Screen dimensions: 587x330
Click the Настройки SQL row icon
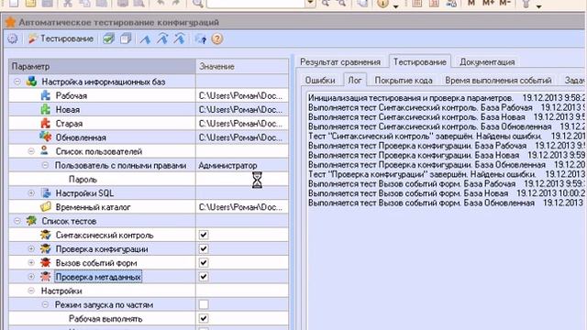tap(46, 193)
